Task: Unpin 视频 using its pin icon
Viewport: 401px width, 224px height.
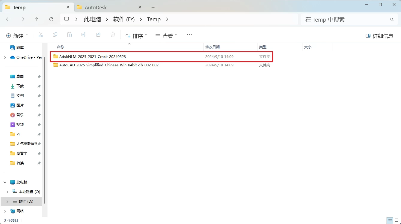Action: (39, 125)
